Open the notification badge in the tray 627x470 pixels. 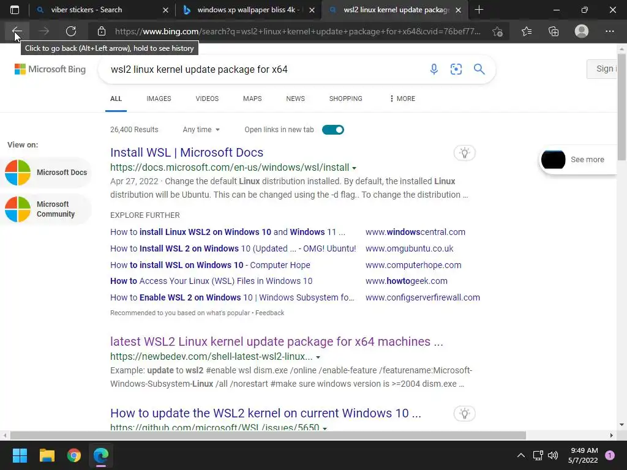(x=609, y=455)
